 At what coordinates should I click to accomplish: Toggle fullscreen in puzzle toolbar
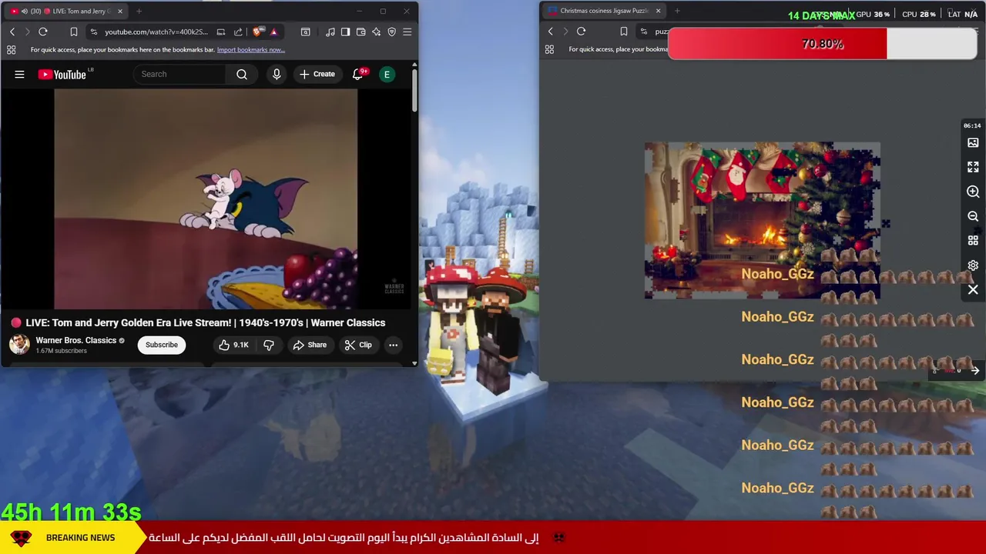pyautogui.click(x=973, y=167)
